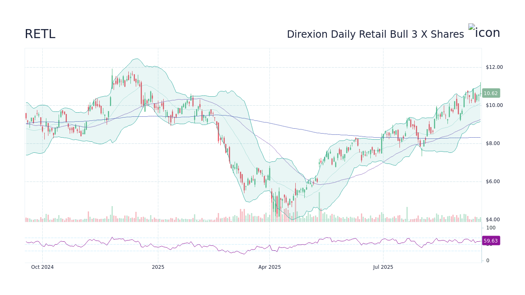Click the $12.00 price axis label

pyautogui.click(x=494, y=67)
